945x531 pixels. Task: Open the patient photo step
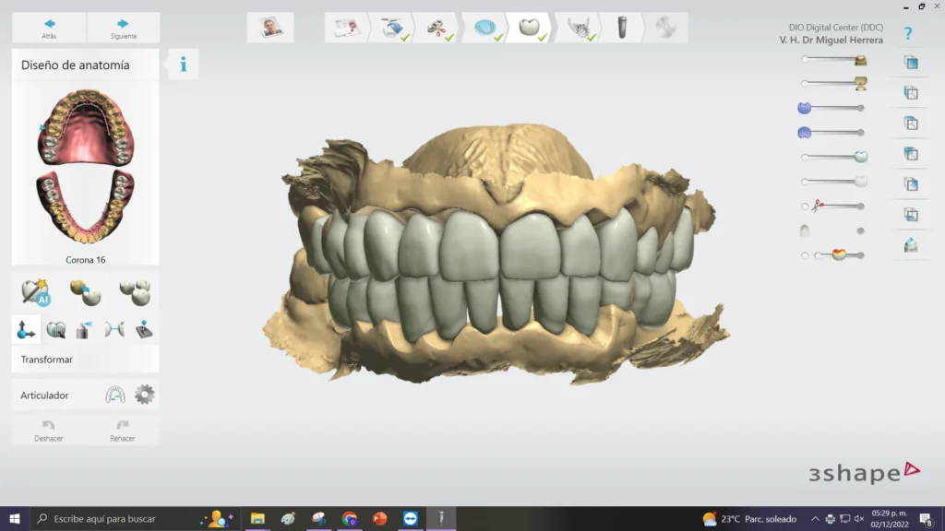[x=270, y=28]
